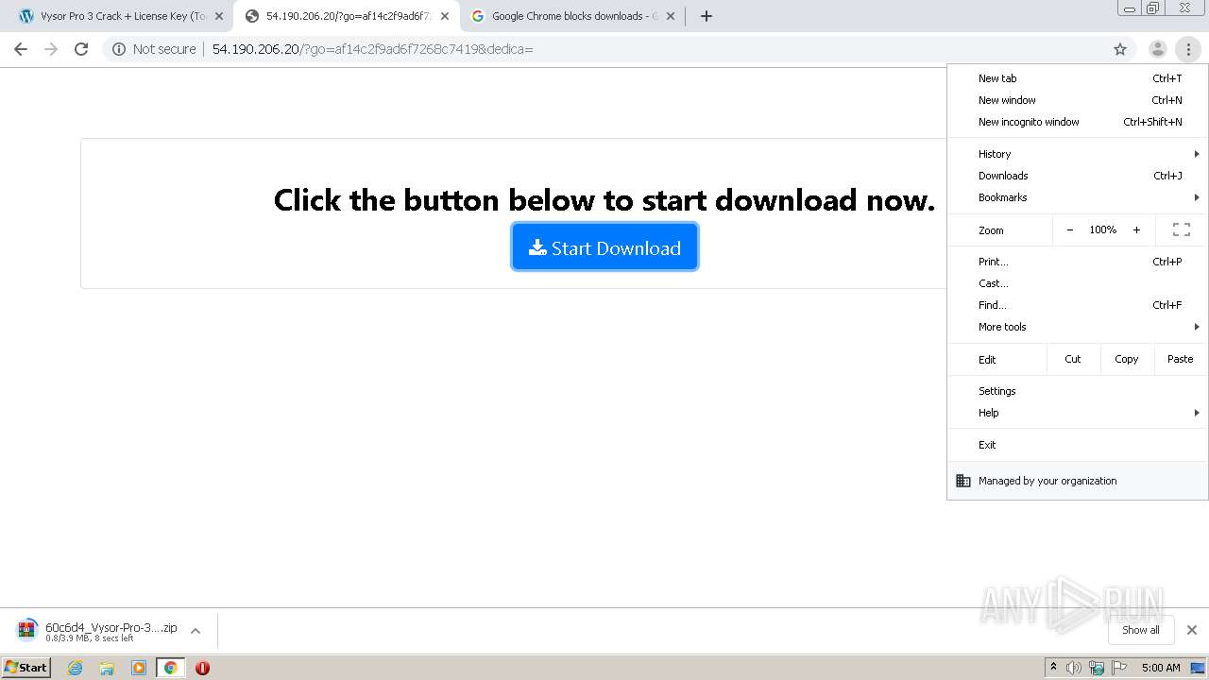Open a New incognito window
This screenshot has width=1209, height=680.
tap(1078, 122)
